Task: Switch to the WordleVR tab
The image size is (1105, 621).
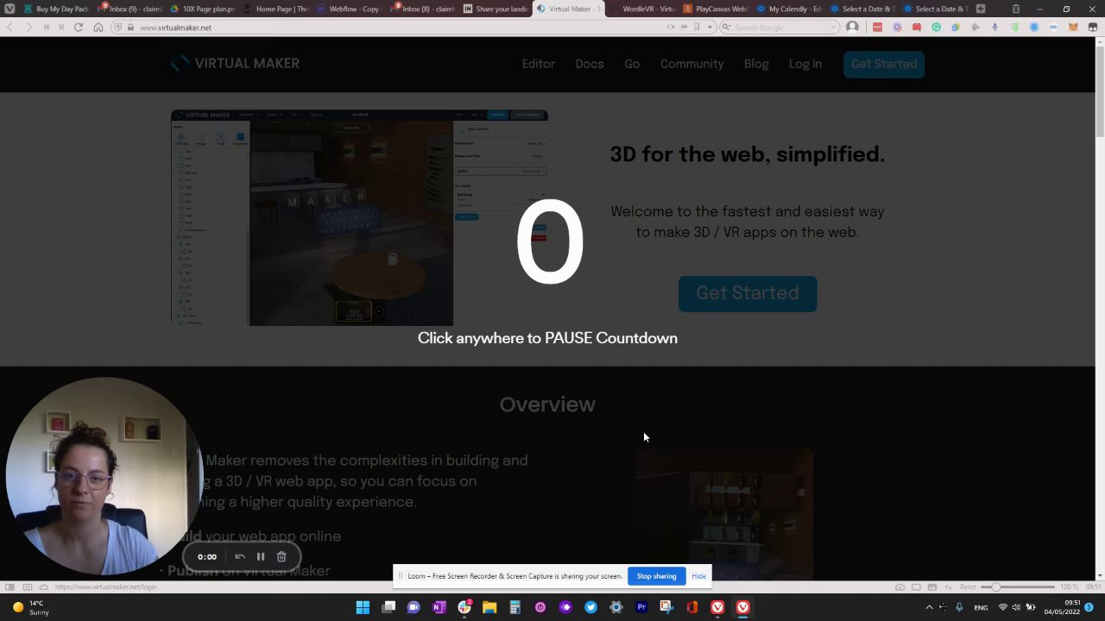Action: click(x=642, y=9)
